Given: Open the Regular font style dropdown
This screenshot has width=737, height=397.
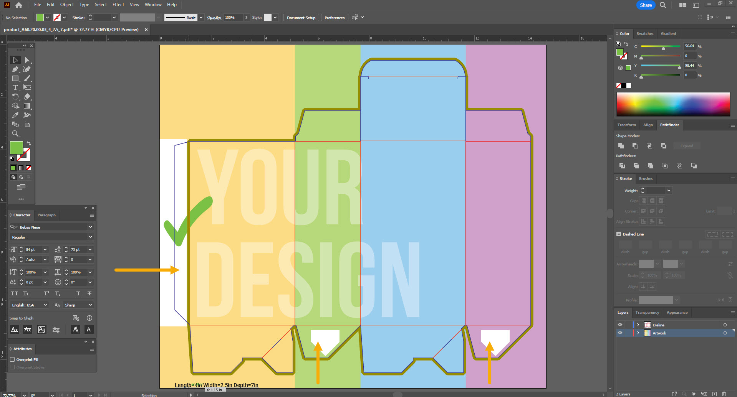Looking at the screenshot, I should (90, 237).
